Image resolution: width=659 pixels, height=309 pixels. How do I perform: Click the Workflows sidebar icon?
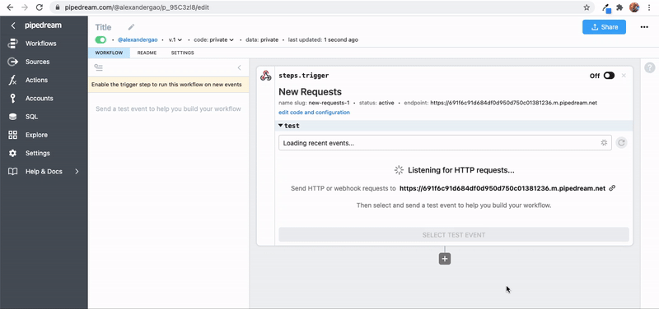click(13, 44)
